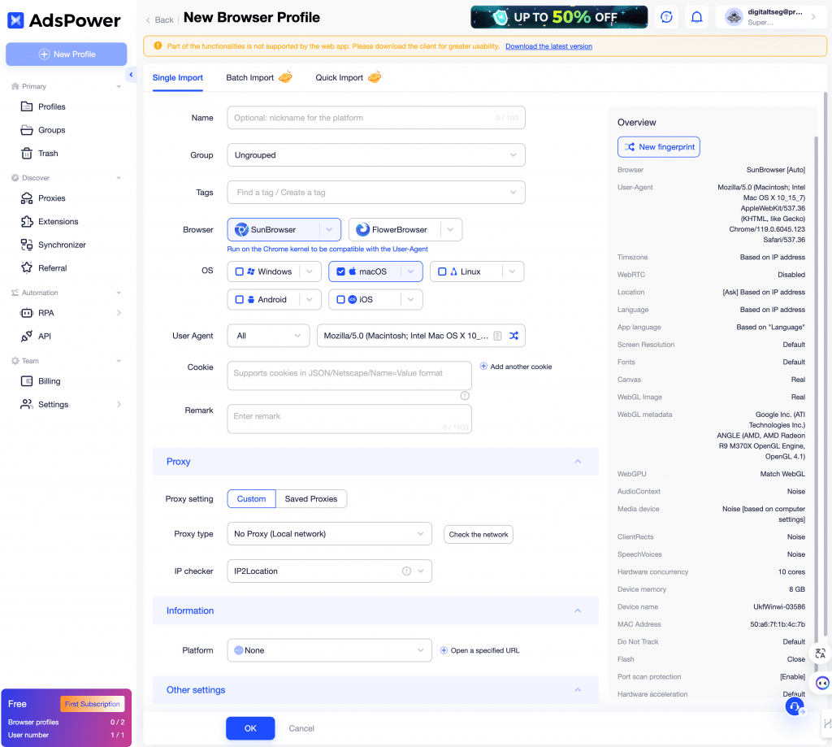Image resolution: width=832 pixels, height=747 pixels.
Task: Expand FlowerBrowser version dropdown
Action: 450,229
